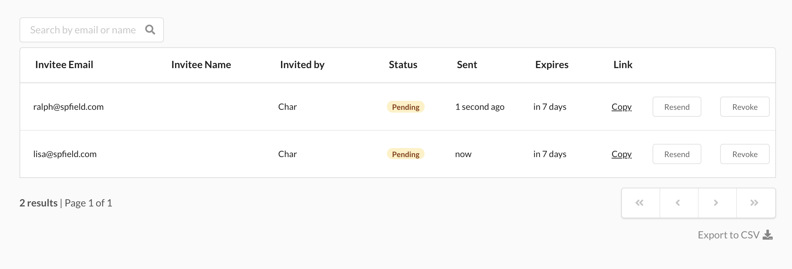Focus the search by email or name field
This screenshot has width=792, height=269.
pyautogui.click(x=92, y=30)
